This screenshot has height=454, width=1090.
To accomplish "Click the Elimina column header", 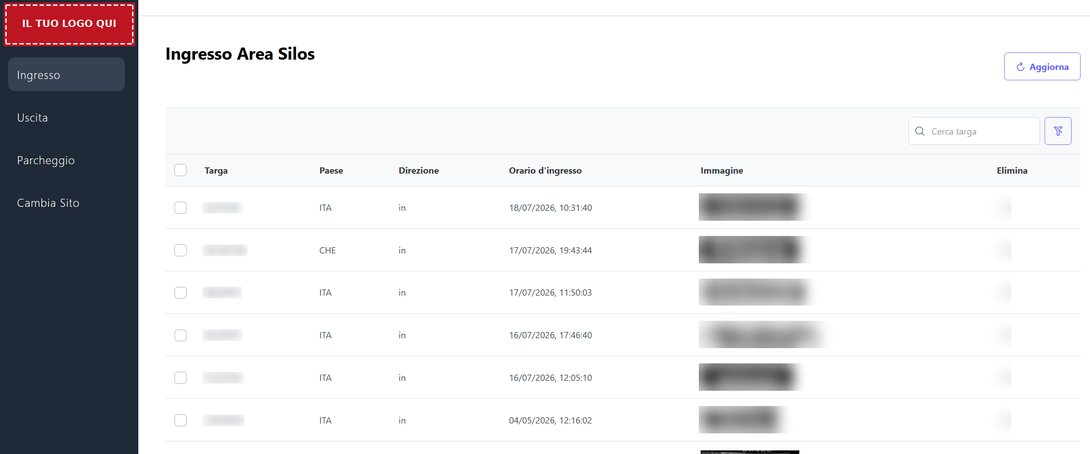I will coord(1012,170).
